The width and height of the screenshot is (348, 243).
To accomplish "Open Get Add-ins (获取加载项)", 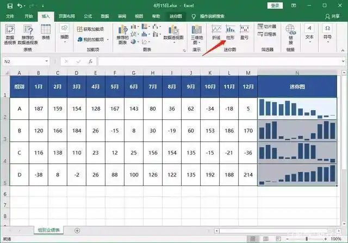I will click(x=91, y=29).
